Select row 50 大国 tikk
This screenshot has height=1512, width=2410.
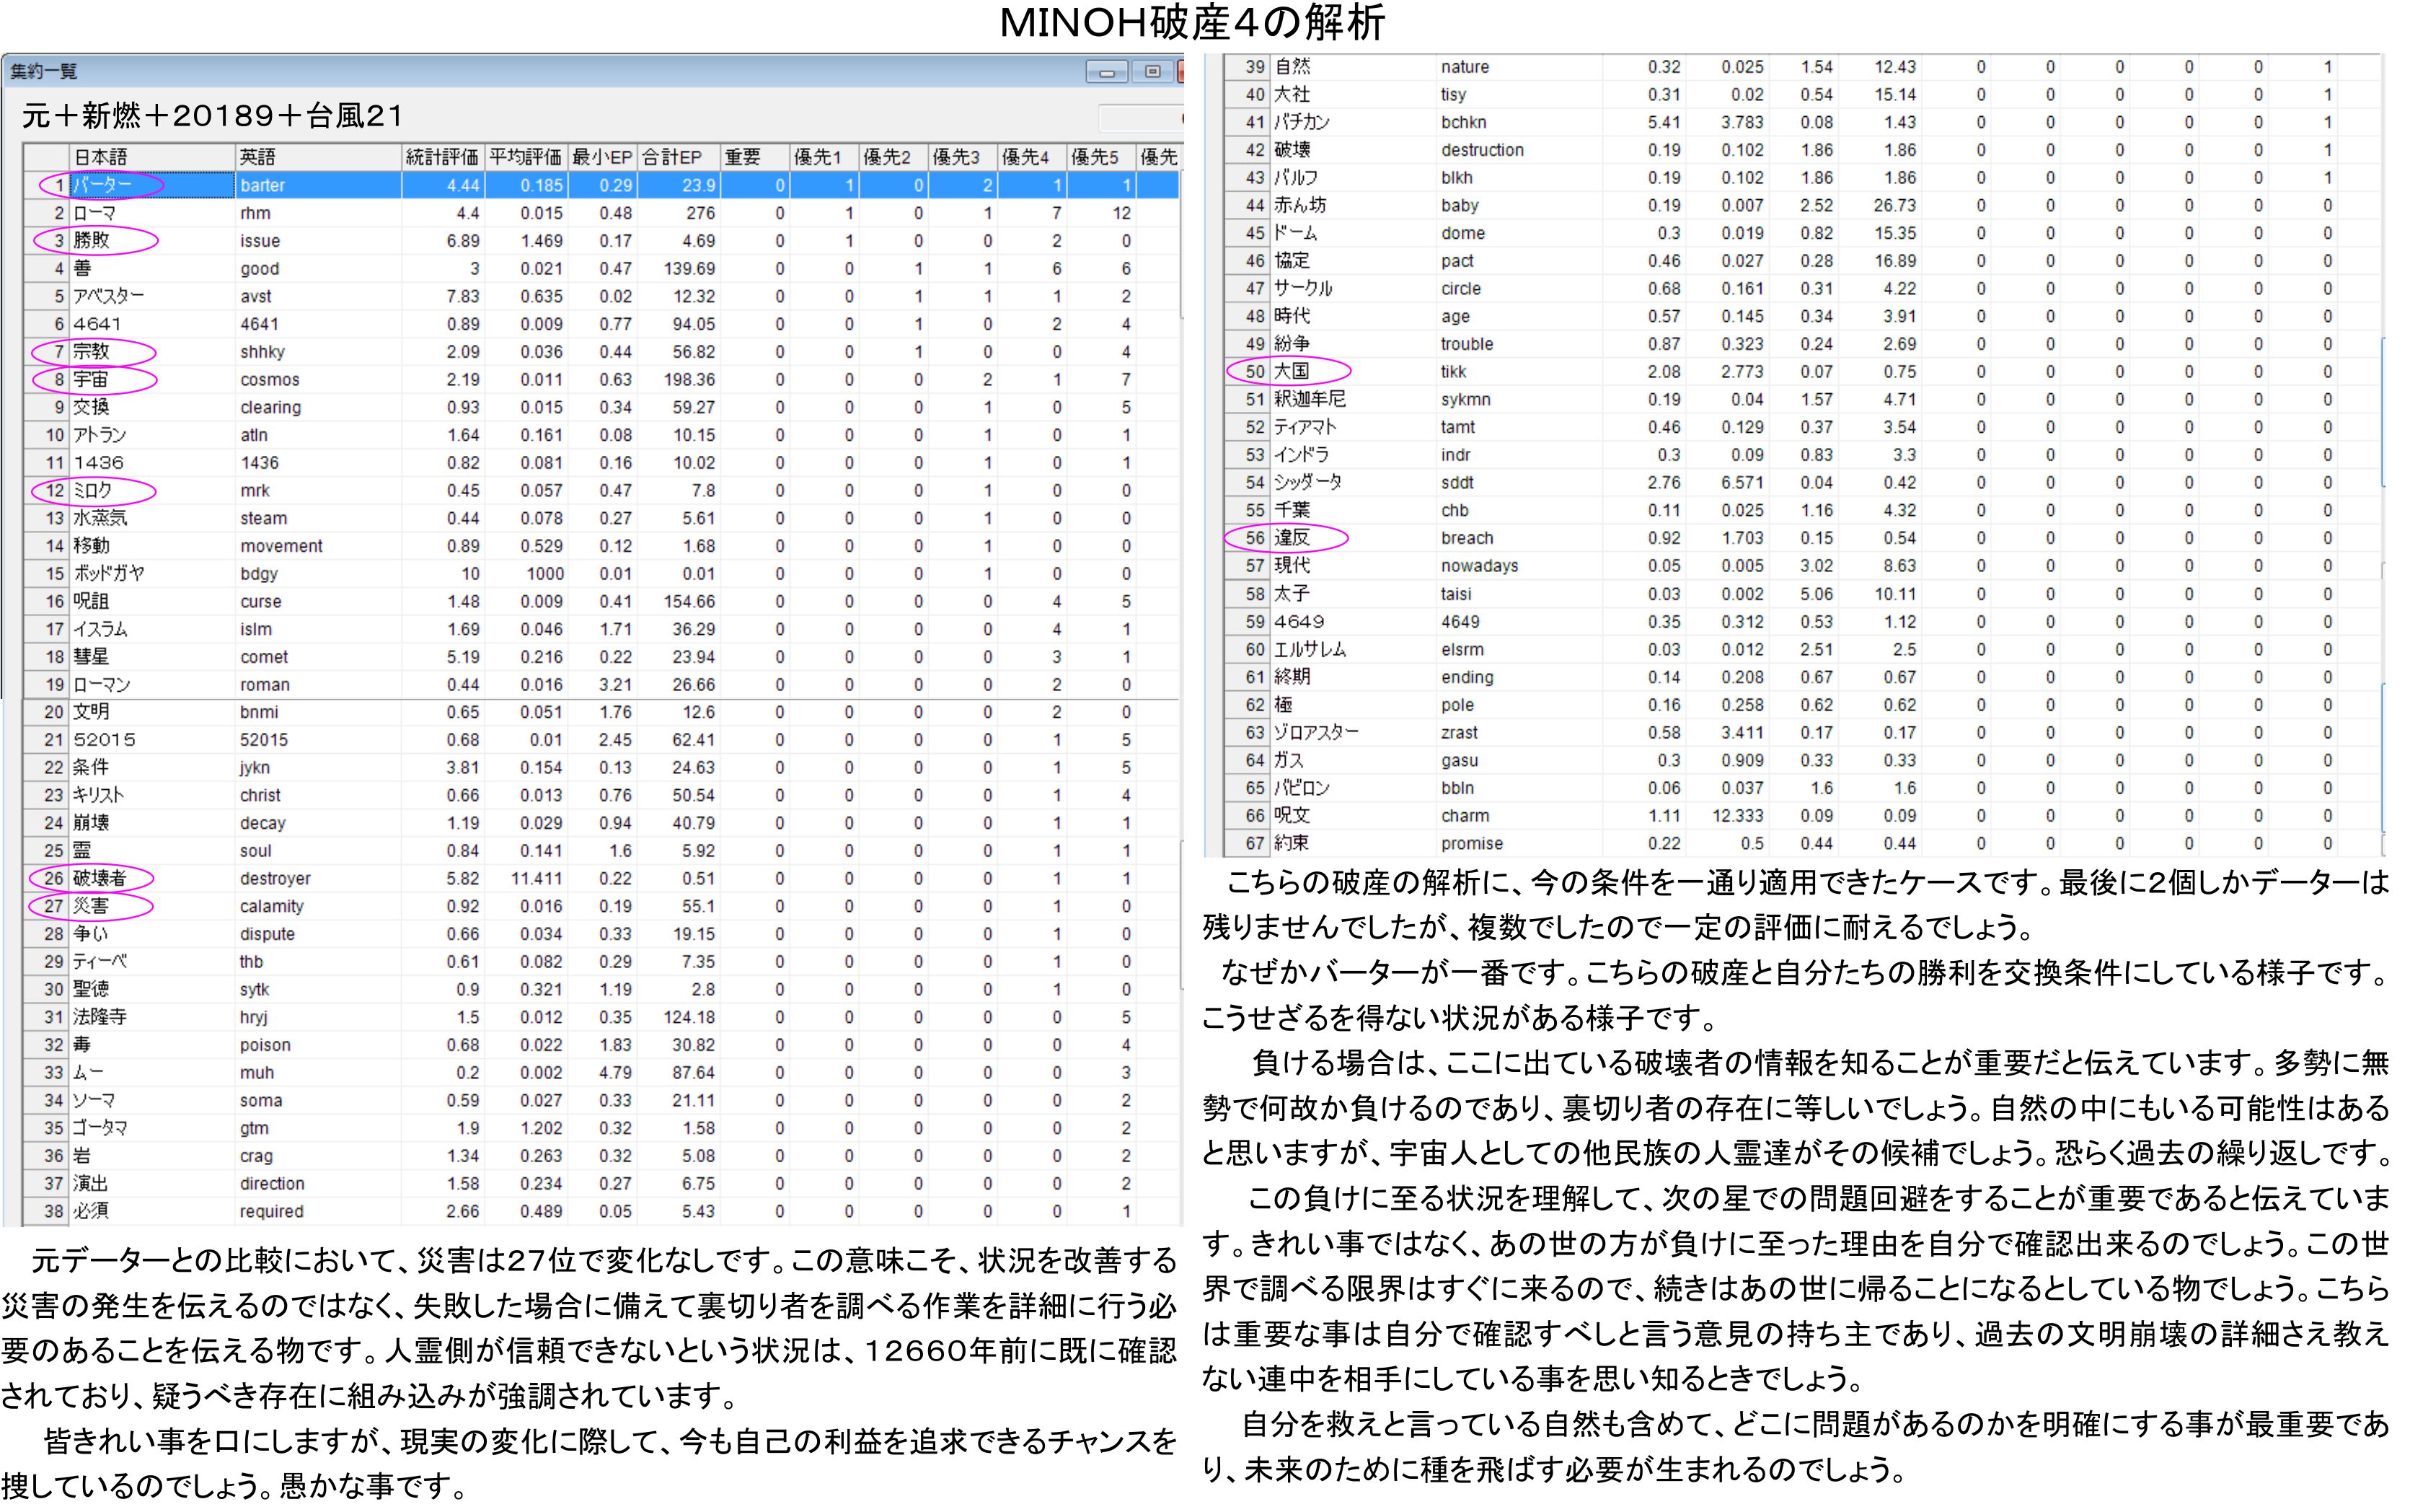[x=1292, y=371]
